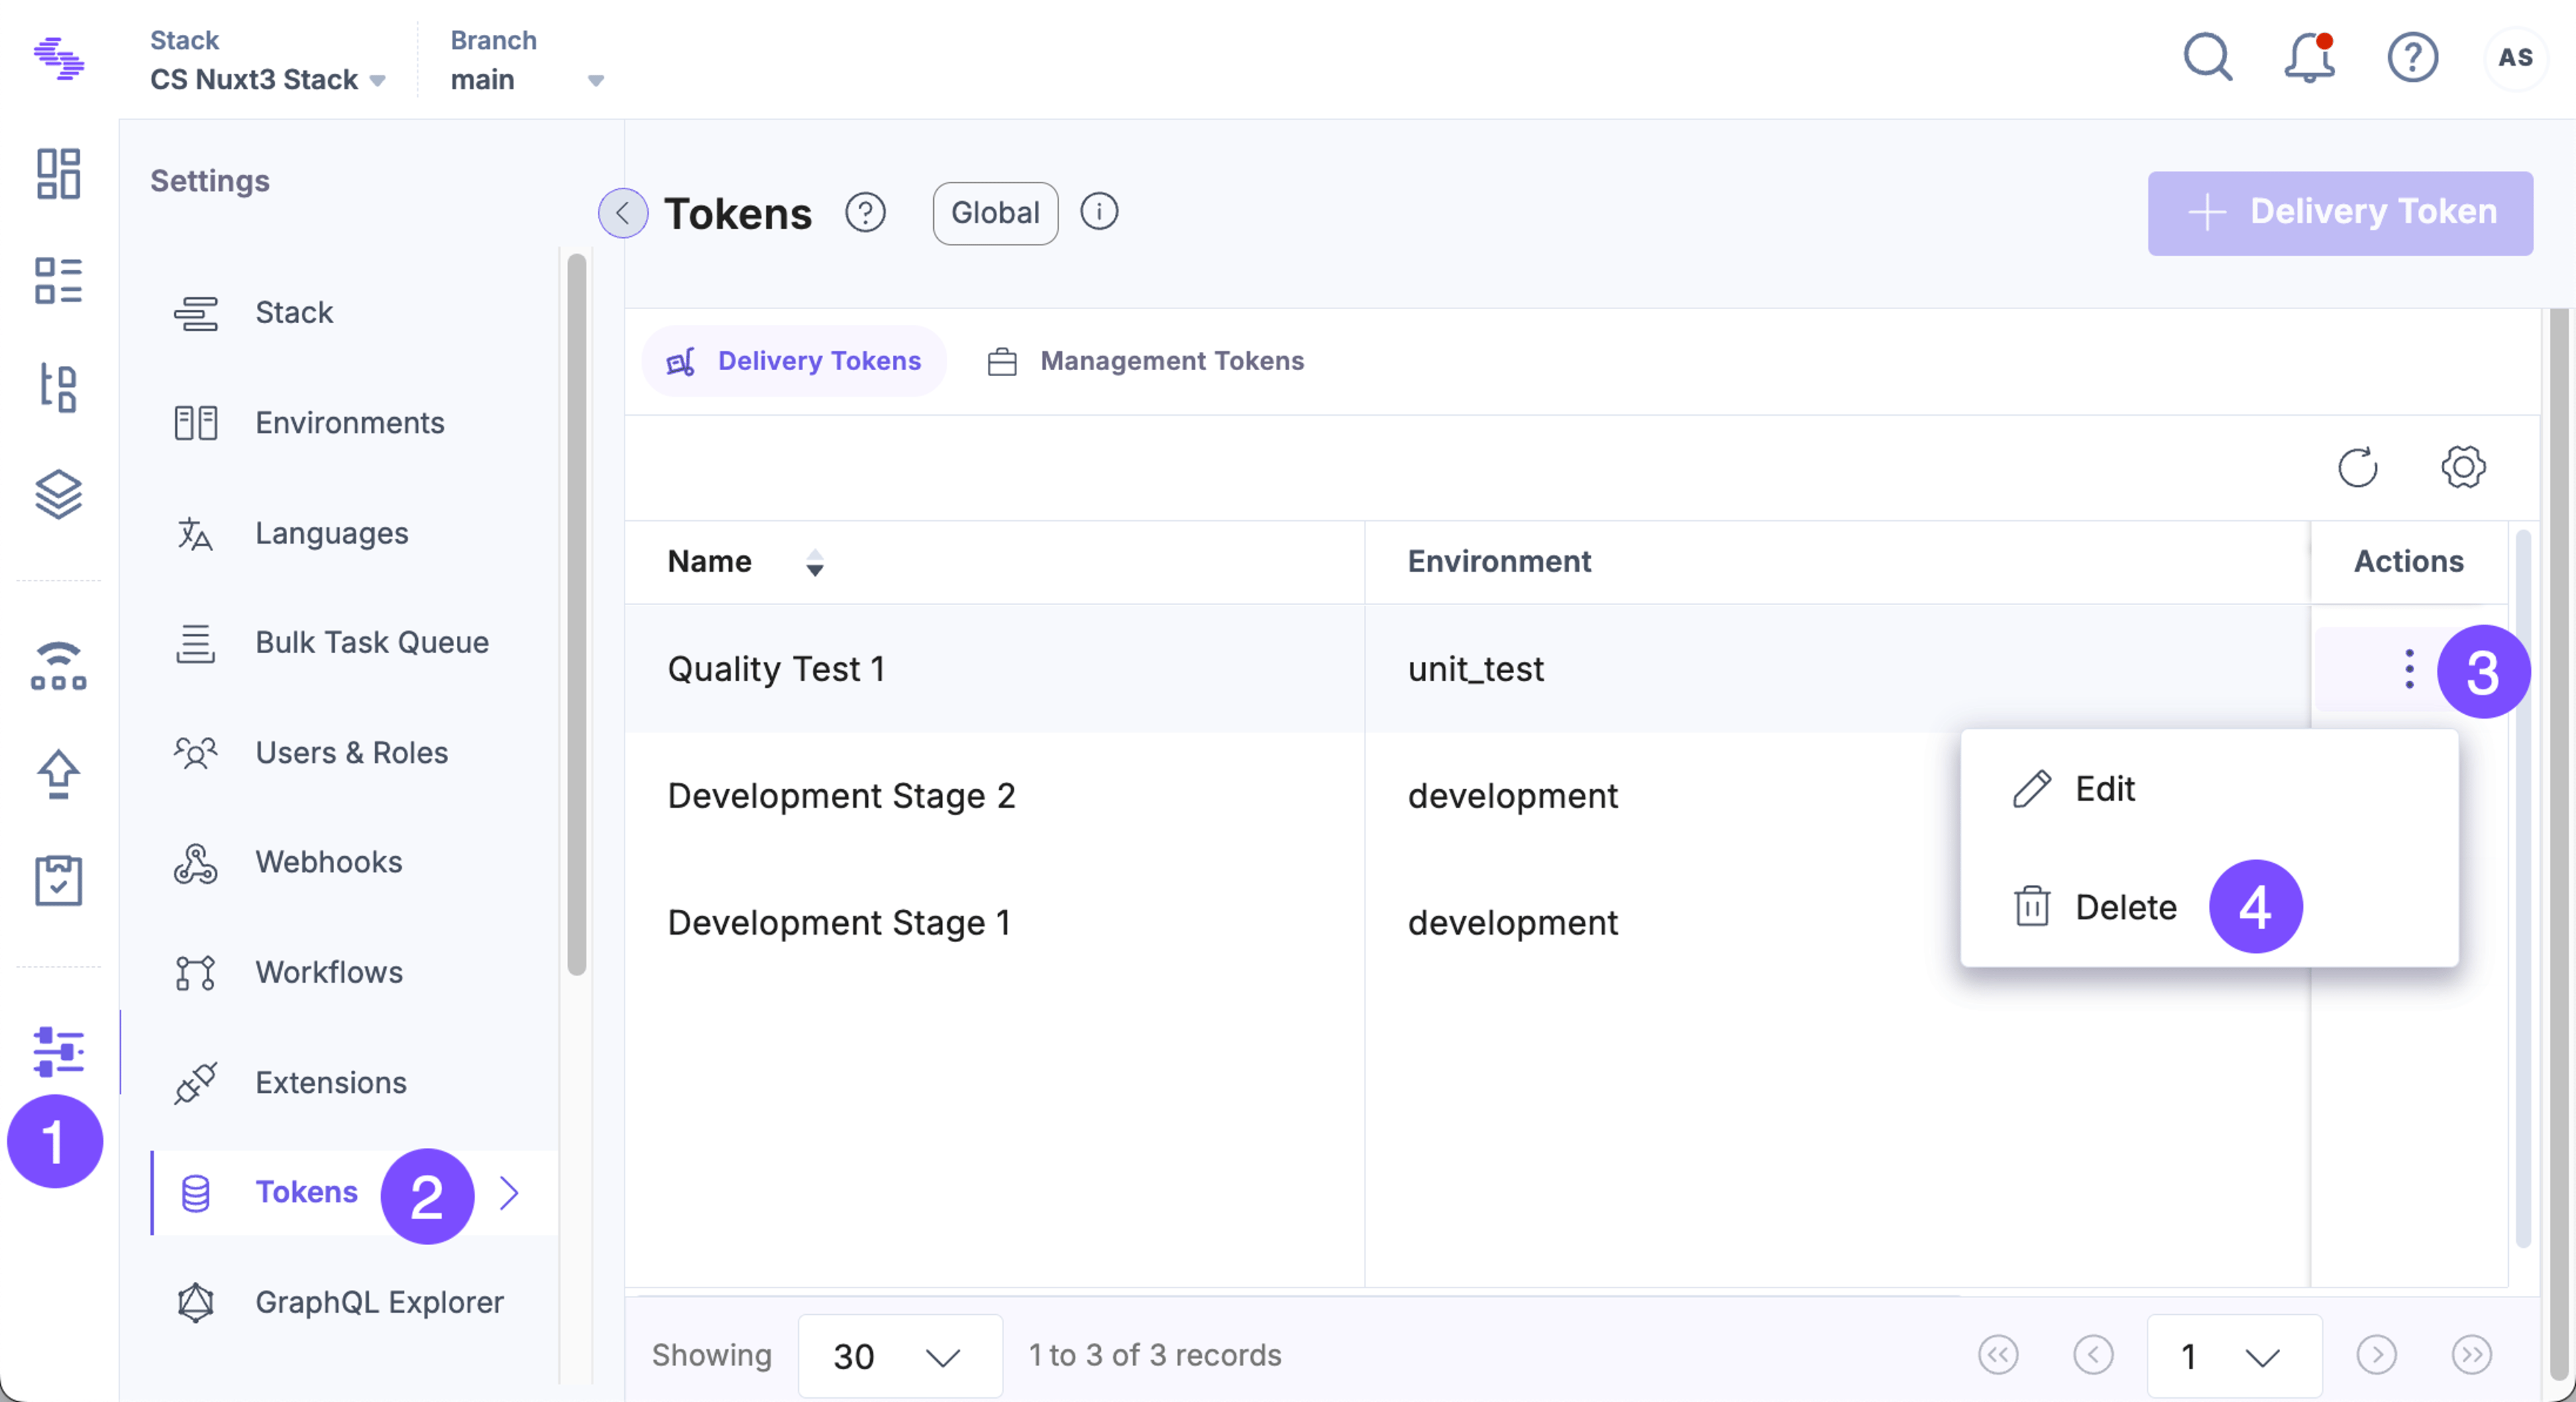Click the Tokens help question icon
Screen dimensions: 2576x1402
click(865, 213)
